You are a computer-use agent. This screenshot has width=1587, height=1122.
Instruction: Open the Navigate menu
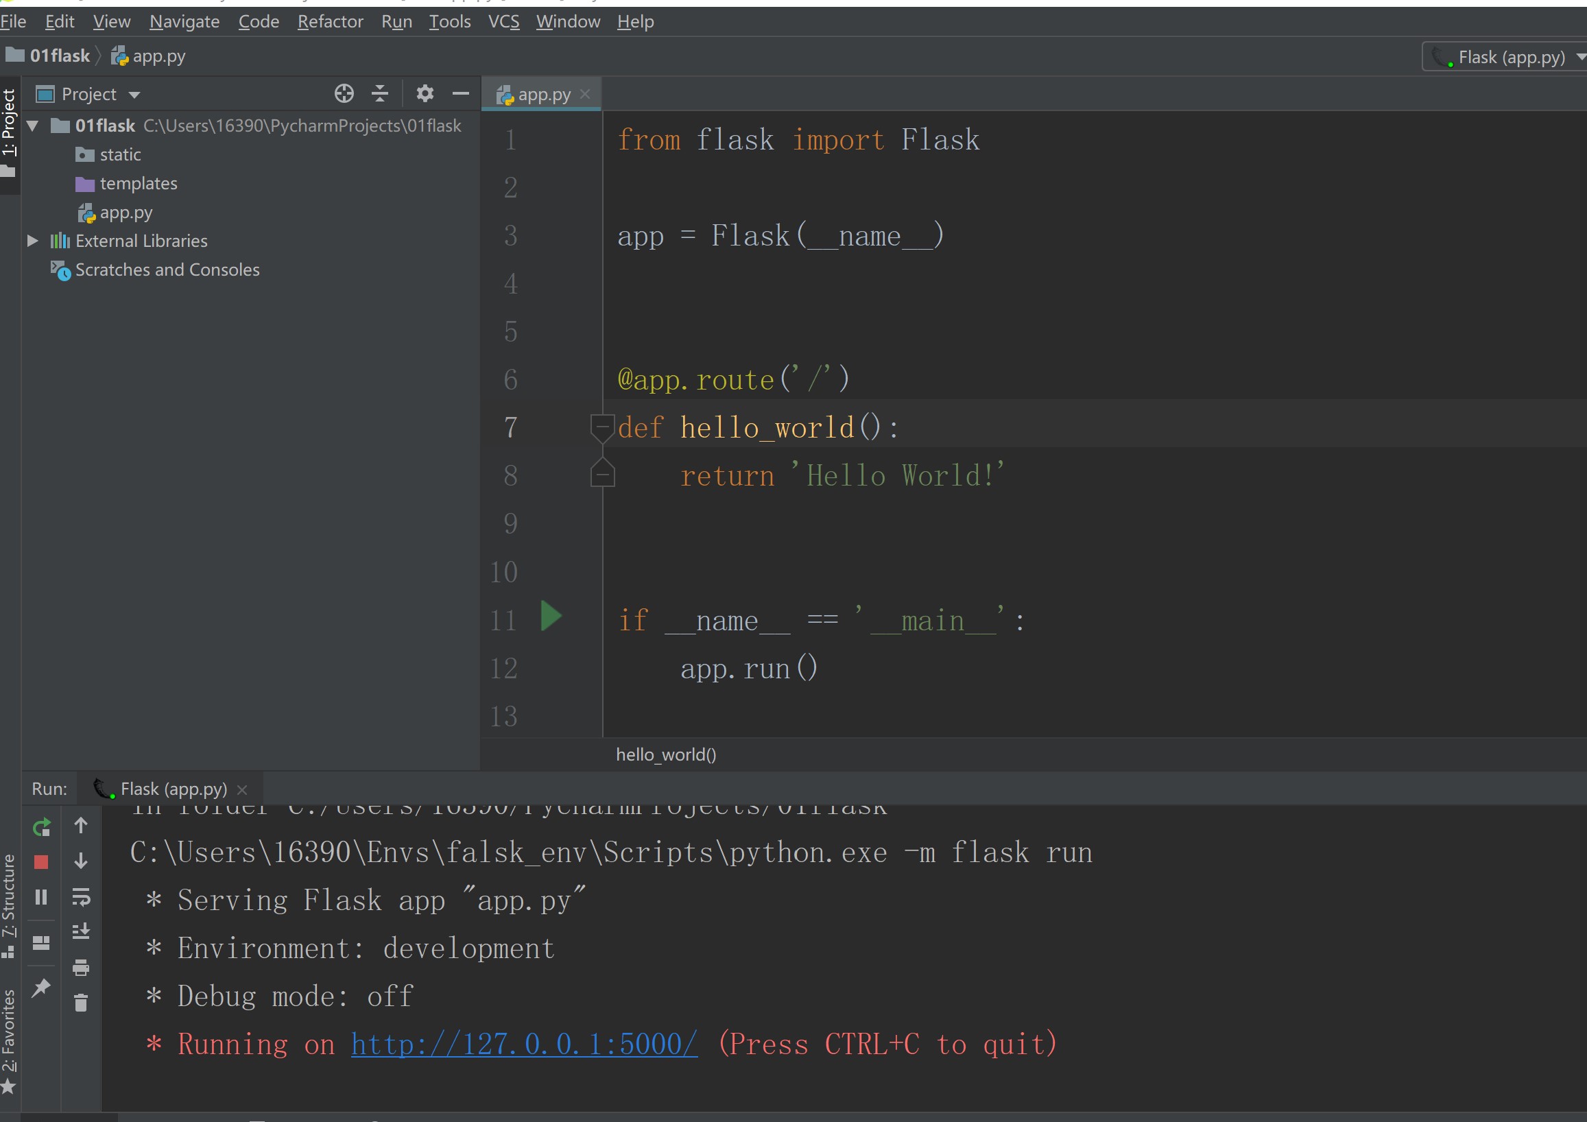184,21
